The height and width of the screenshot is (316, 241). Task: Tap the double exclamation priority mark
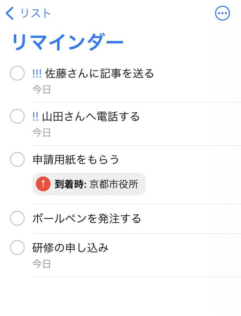[x=35, y=116]
